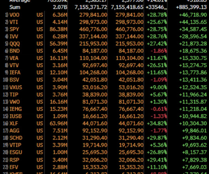Viewport: 209px width, 174px height.
Task: Click IUSB return -1.33%
Action: coord(159,116)
